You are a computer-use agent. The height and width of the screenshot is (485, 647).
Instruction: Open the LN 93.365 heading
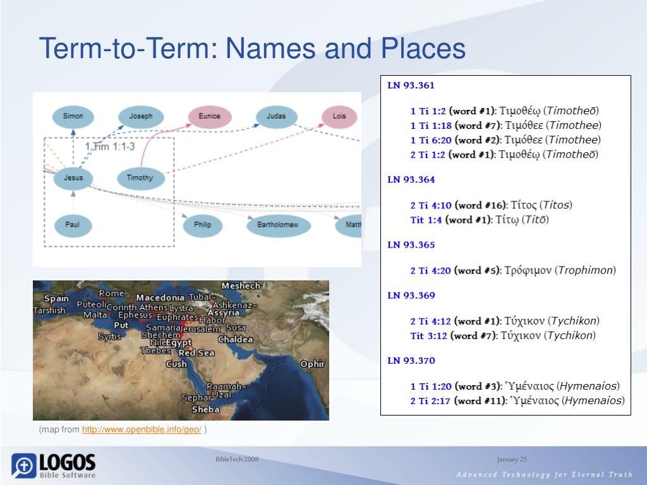pos(411,244)
